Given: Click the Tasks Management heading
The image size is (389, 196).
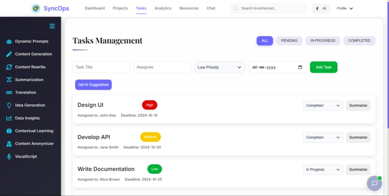Looking at the screenshot, I should point(108,40).
